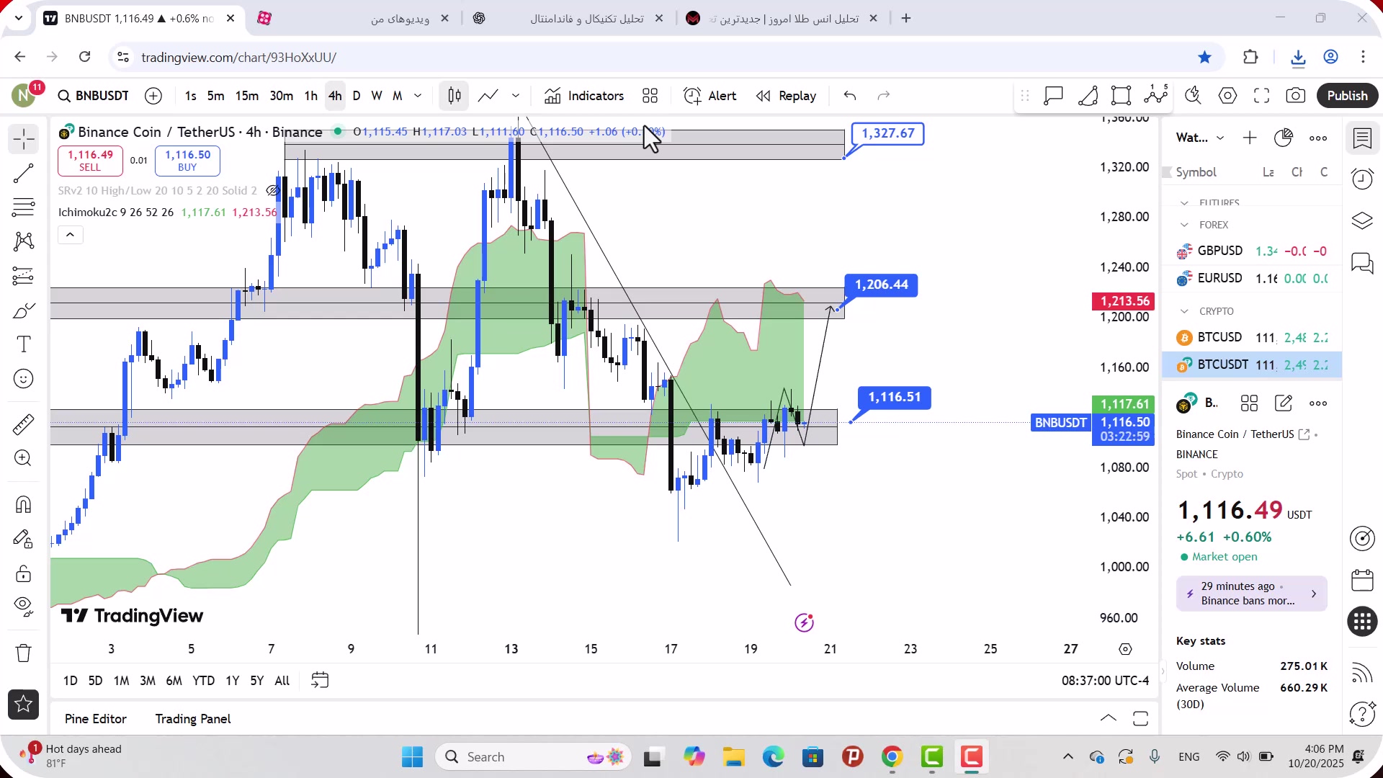Viewport: 1383px width, 778px height.
Task: Publish the chart idea
Action: (x=1347, y=96)
